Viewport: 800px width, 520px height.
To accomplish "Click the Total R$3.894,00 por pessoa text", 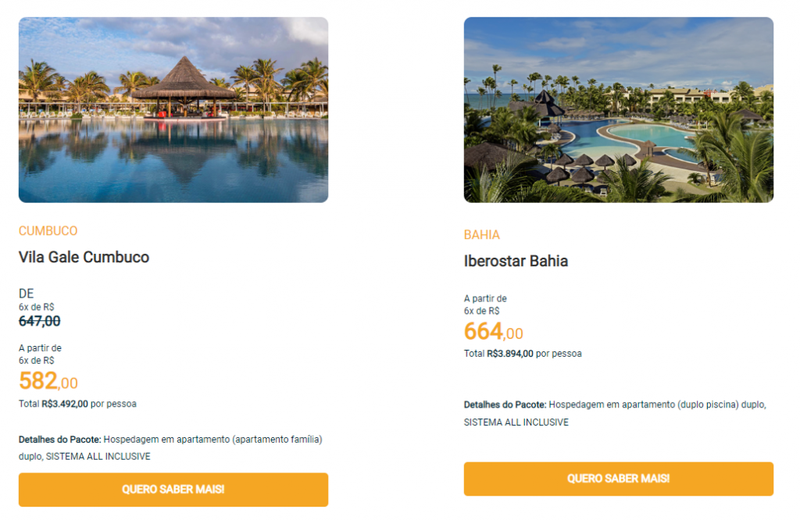I will coord(523,354).
